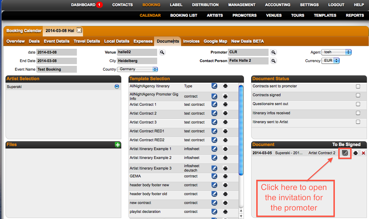The image size is (369, 219).
Task: Check Contracts sent to promoter
Action: pyautogui.click(x=358, y=86)
